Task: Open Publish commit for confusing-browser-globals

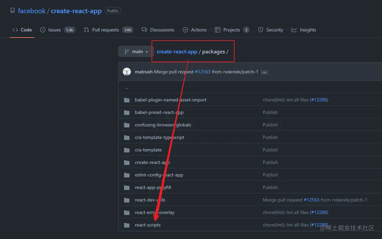Action: 270,125
